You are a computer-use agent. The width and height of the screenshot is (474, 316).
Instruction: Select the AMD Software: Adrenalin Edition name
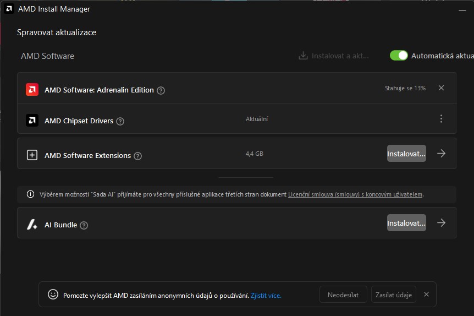coord(99,90)
